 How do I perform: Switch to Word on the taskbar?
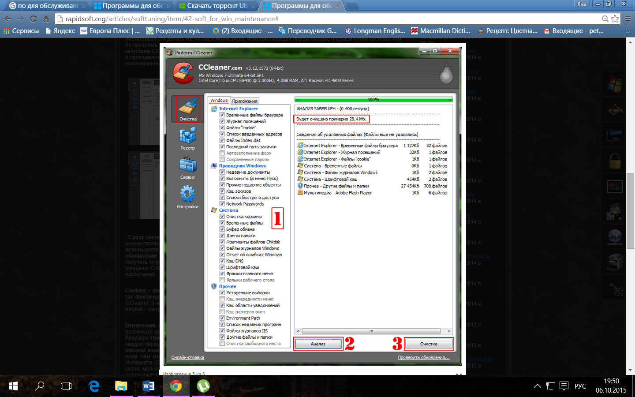pos(148,386)
